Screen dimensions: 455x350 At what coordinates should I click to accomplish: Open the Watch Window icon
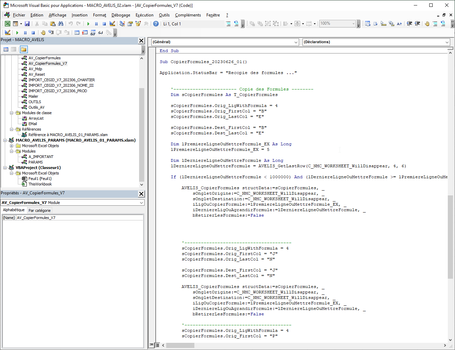93,33
